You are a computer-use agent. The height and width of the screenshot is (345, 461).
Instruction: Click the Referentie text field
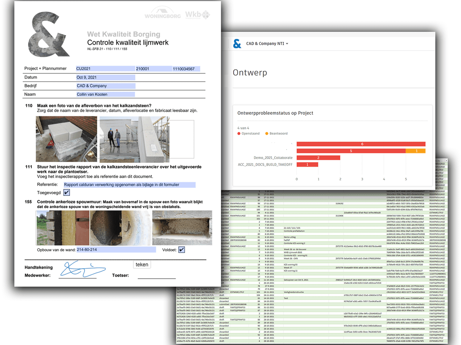(x=129, y=185)
